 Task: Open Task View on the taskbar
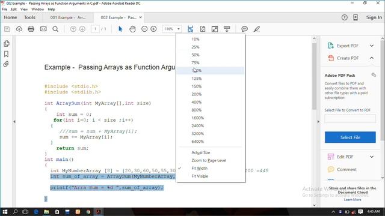tap(25, 212)
